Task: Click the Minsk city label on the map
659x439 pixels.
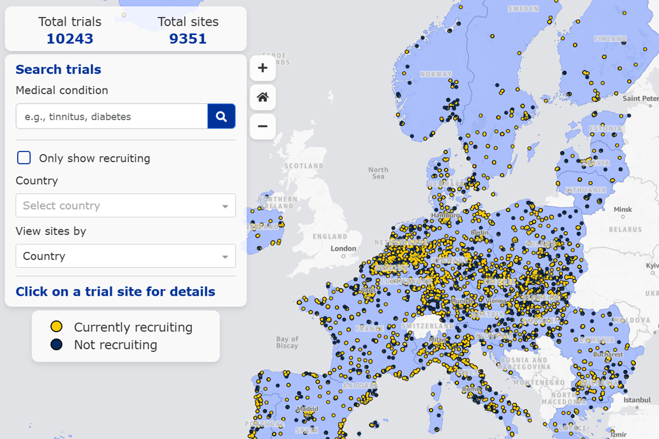Action: pyautogui.click(x=623, y=210)
